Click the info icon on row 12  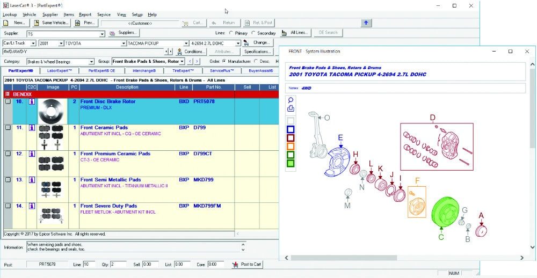coord(32,153)
